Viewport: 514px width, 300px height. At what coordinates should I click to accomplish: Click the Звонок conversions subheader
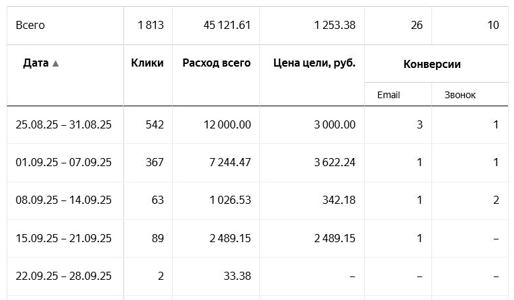460,96
